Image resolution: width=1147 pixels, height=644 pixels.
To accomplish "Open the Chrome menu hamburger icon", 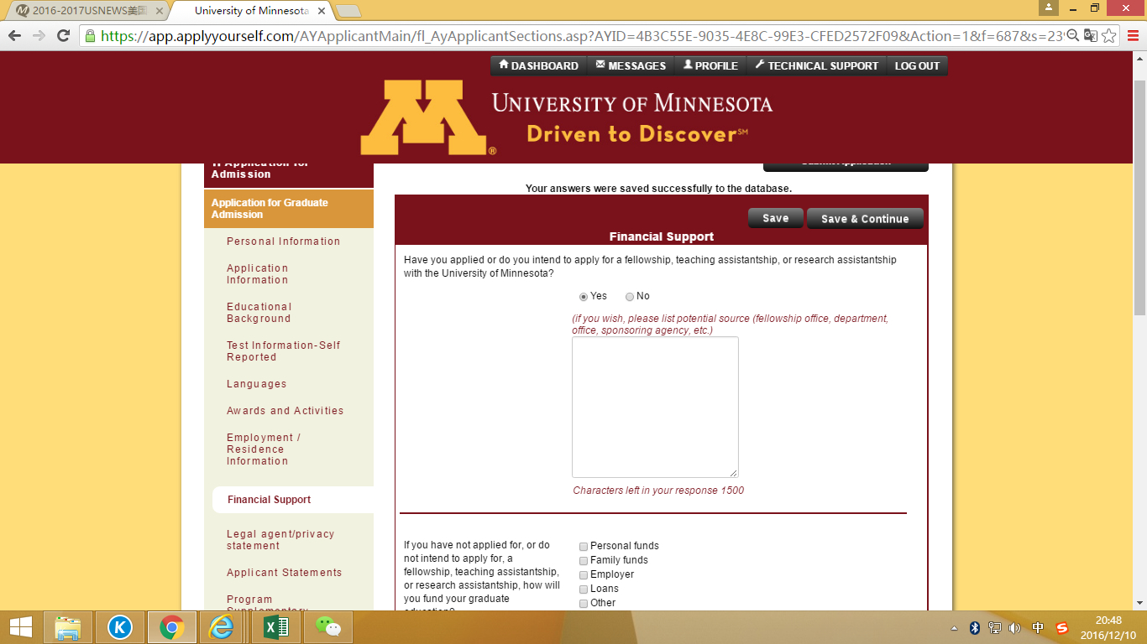I will (1133, 36).
